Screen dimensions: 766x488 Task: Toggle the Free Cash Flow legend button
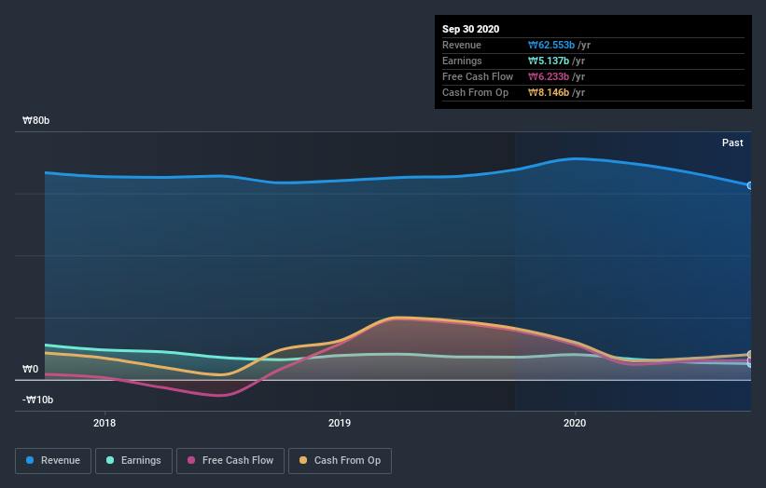(230, 461)
